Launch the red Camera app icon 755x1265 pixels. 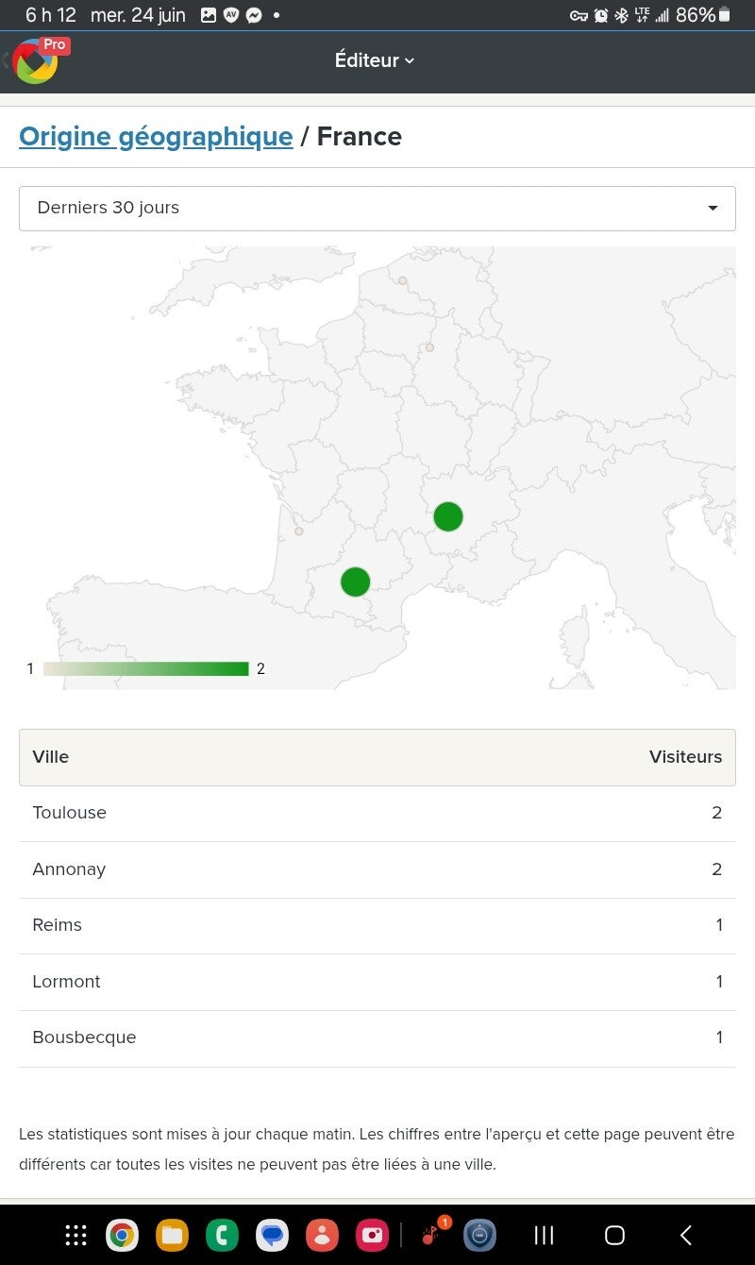click(x=372, y=1235)
